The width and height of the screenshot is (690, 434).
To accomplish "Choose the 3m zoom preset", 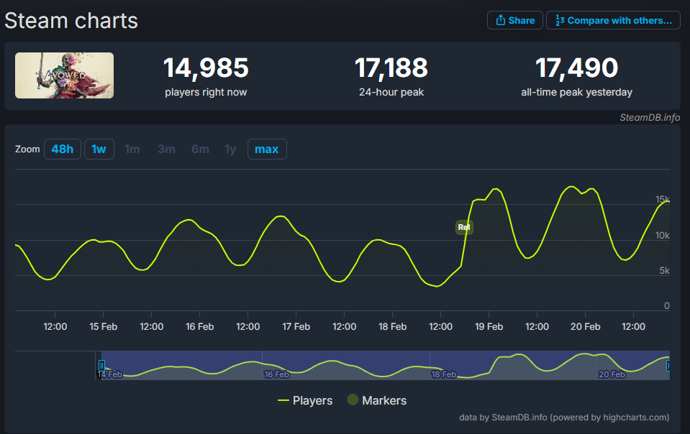I will pos(166,149).
